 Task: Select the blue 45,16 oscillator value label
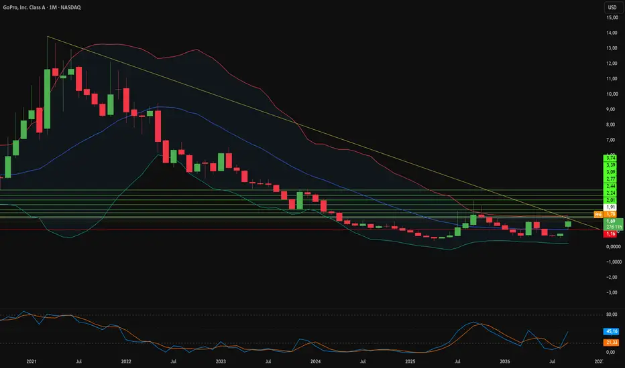[x=612, y=331]
